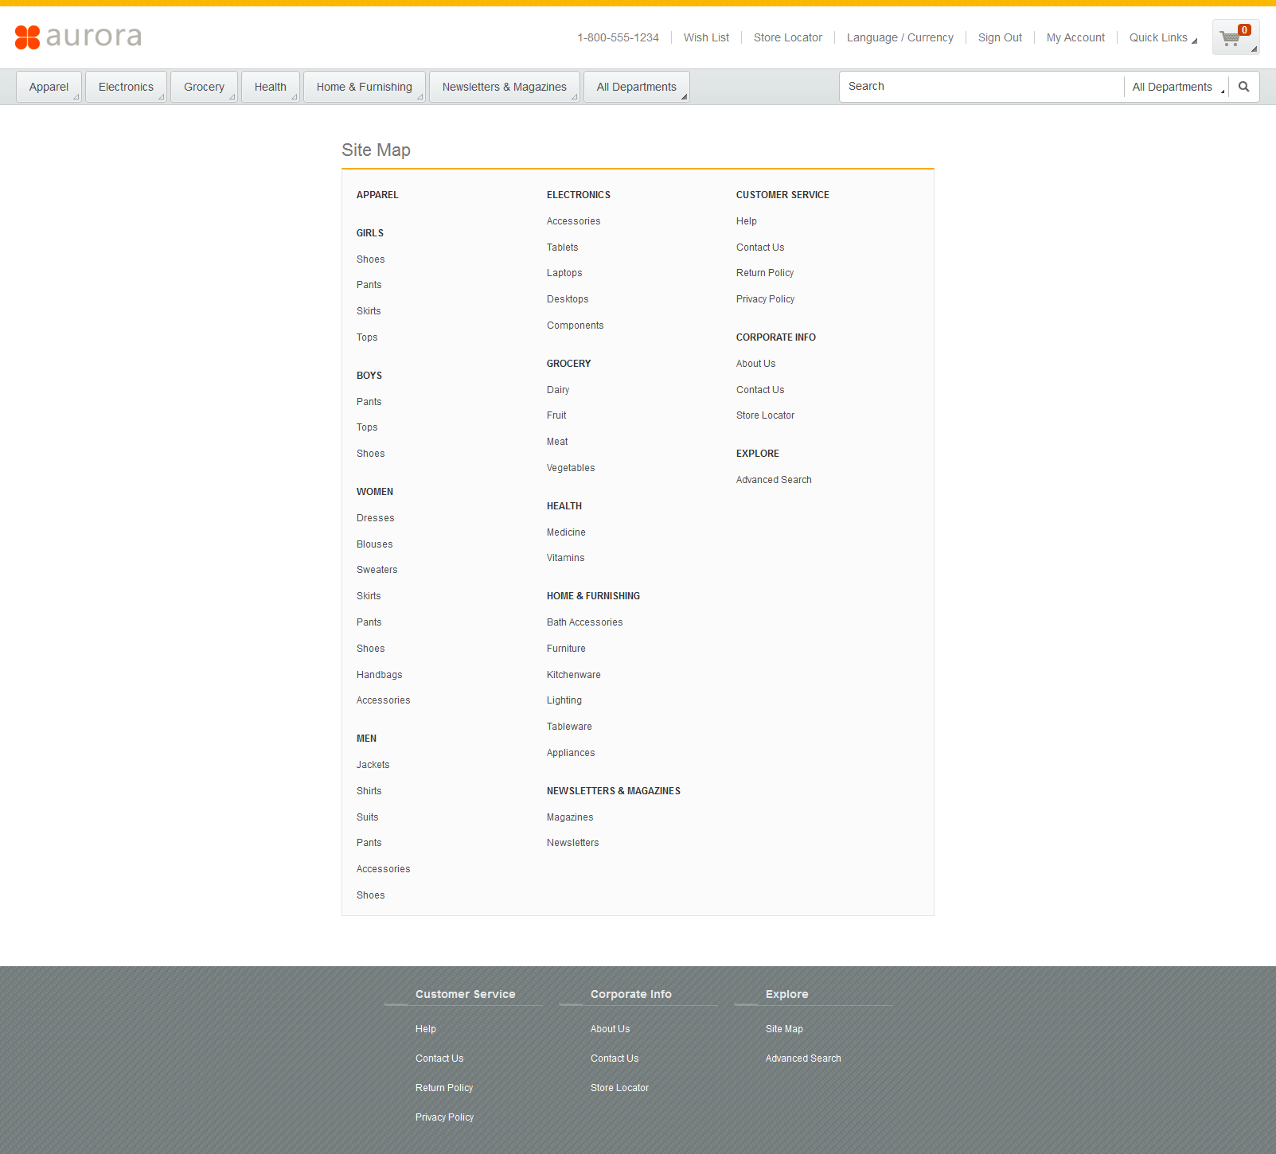Image resolution: width=1276 pixels, height=1154 pixels.
Task: Open Boys Tops link
Action: (367, 427)
